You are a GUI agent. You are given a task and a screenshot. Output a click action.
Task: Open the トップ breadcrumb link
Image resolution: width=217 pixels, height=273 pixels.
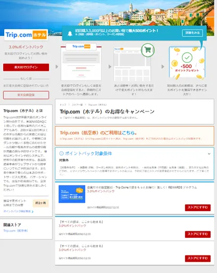tap(63, 105)
